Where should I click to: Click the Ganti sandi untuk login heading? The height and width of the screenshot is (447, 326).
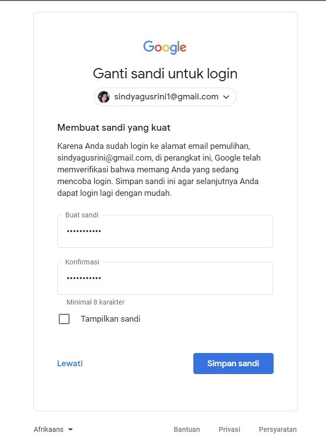click(x=165, y=73)
